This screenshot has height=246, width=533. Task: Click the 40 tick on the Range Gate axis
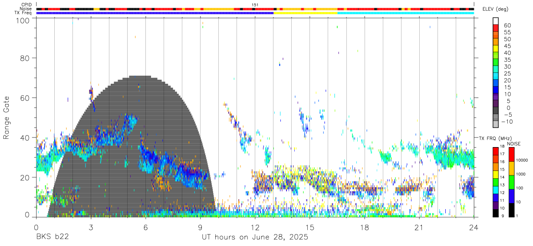25,138
